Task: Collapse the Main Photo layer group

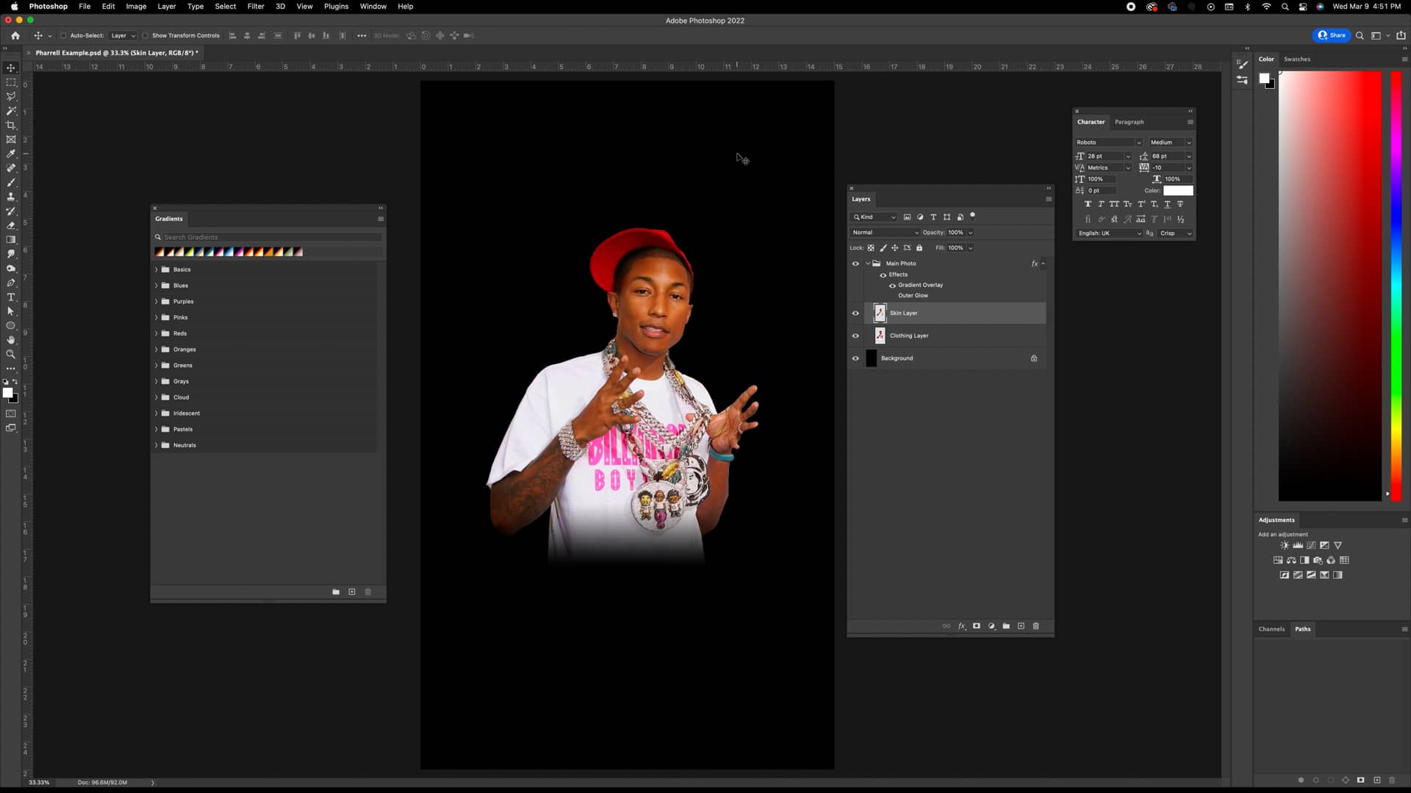Action: click(x=867, y=263)
